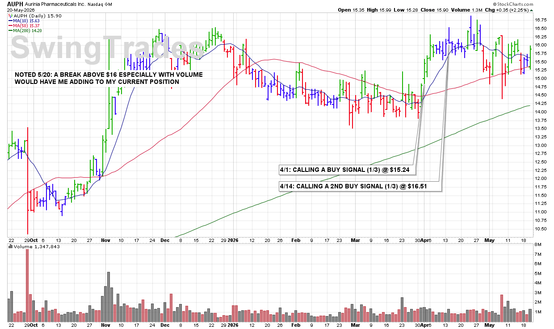
Task: Click the 8M volume axis label
Action: click(539, 245)
